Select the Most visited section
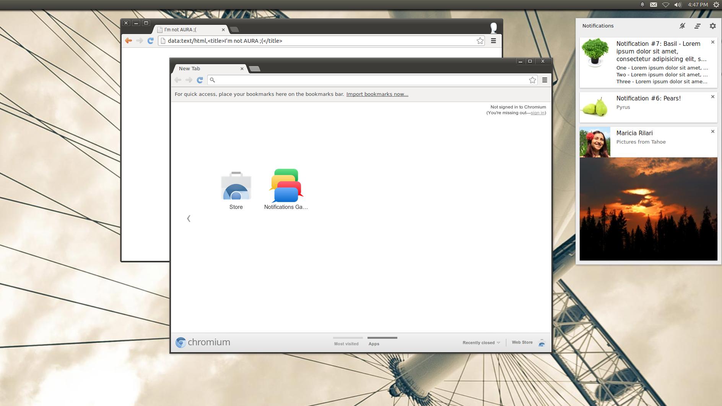Viewport: 722px width, 406px height. pyautogui.click(x=346, y=343)
